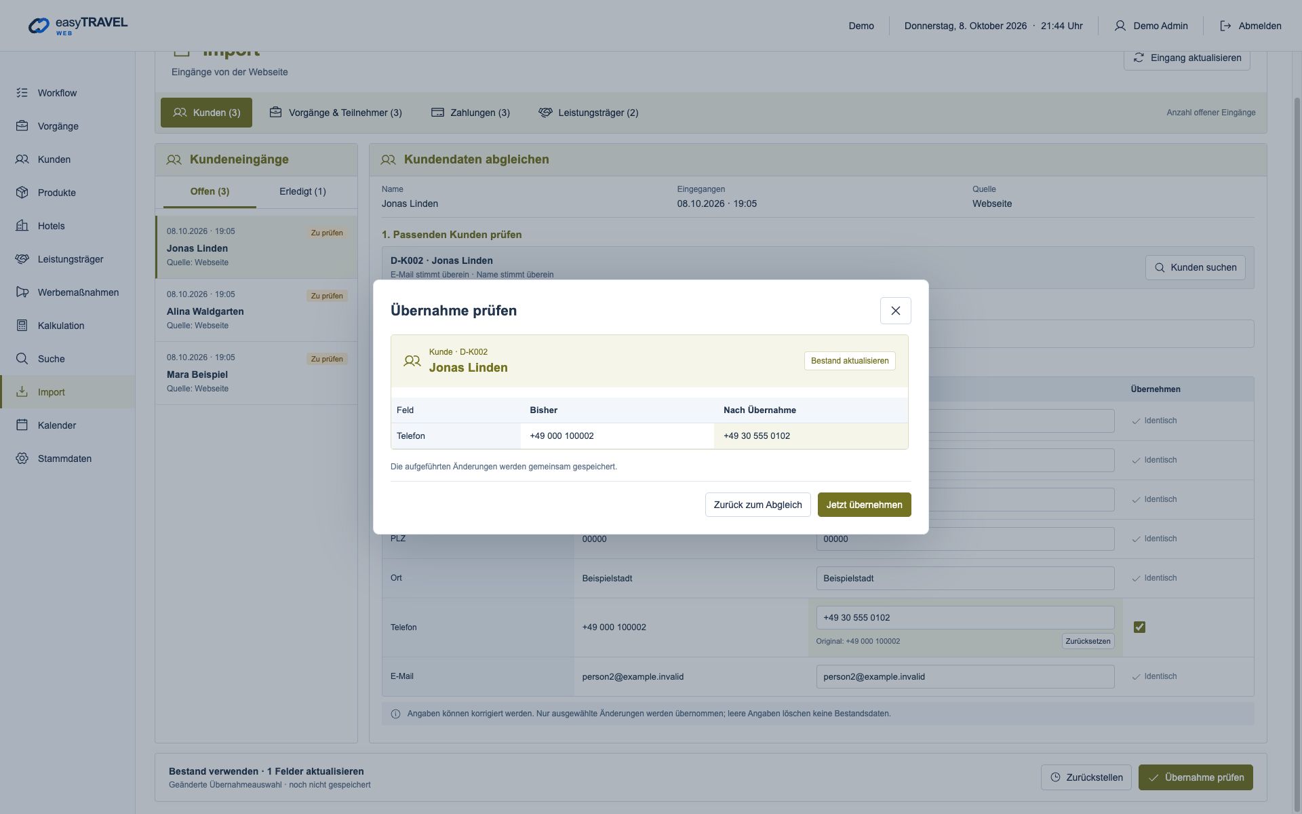Click the Bestand aktualisieren badge
The height and width of the screenshot is (814, 1302).
[x=850, y=361]
